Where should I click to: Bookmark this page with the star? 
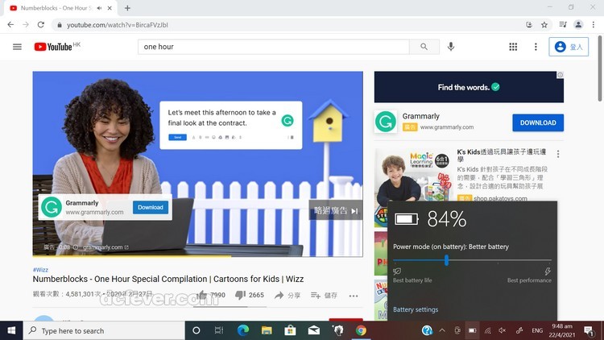pos(544,25)
